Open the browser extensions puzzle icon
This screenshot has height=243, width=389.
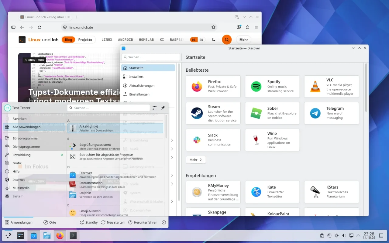tap(248, 27)
